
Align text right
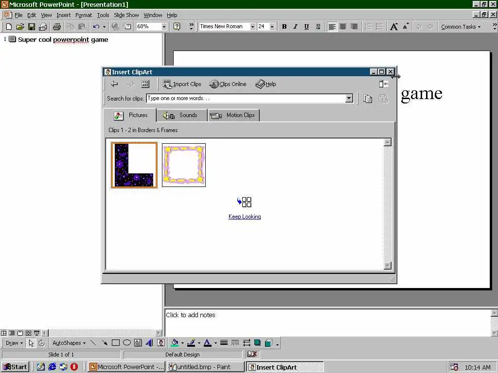(x=354, y=27)
